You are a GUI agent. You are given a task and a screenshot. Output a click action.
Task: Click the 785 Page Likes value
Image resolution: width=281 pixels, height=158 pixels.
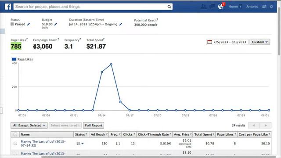click(x=16, y=47)
